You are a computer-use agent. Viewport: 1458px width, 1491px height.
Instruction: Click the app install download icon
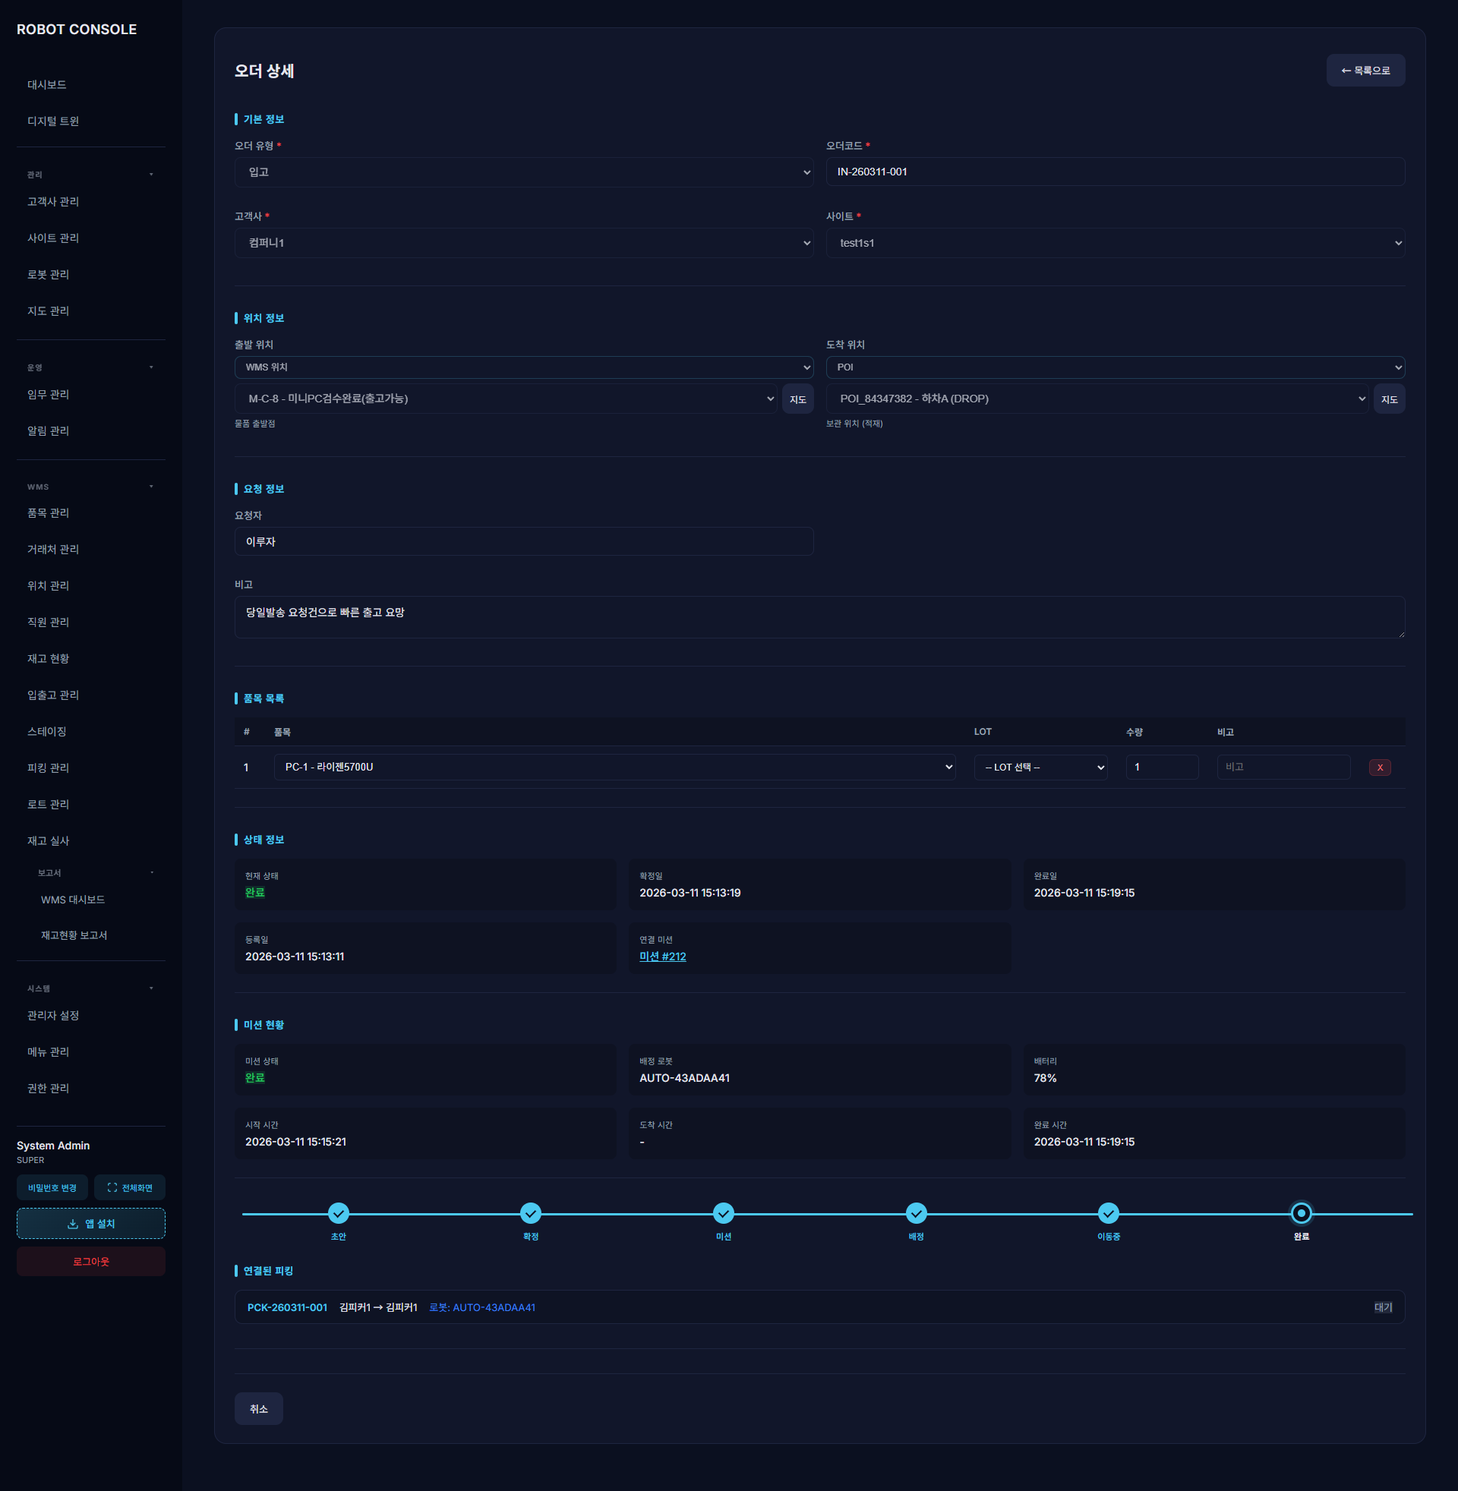73,1223
